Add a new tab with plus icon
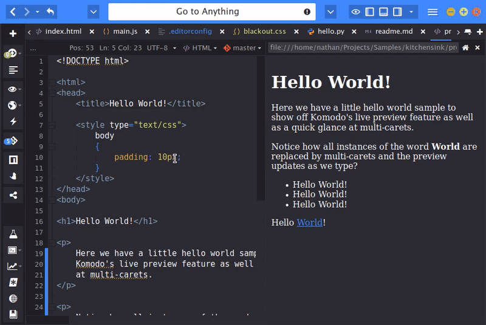The height and width of the screenshot is (325, 486). point(479,32)
